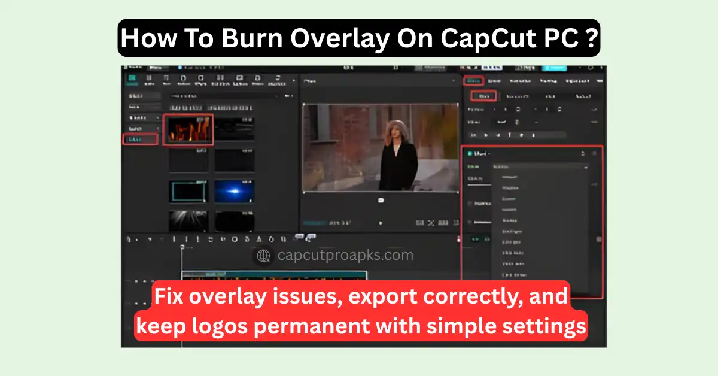Open the Filters tab icon
Image resolution: width=718 pixels, height=376 pixels.
257,80
